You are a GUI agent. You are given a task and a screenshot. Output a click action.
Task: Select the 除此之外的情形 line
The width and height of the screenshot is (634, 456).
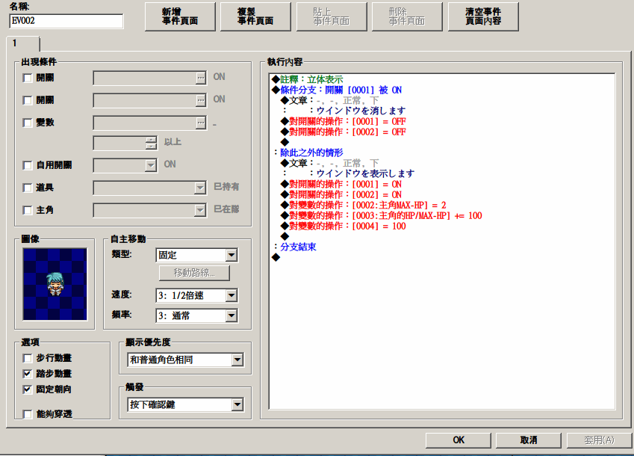pyautogui.click(x=308, y=152)
